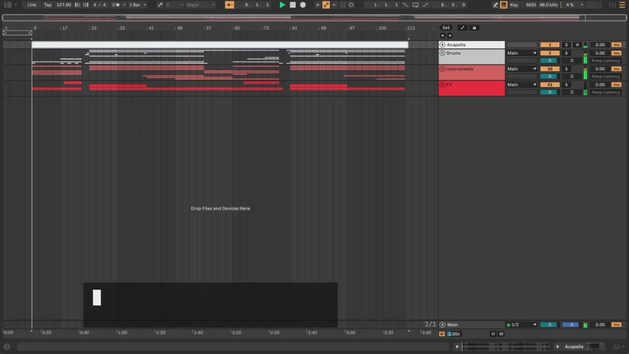Toggle the Arrangement Loop switch
629x354 pixels.
[415, 5]
